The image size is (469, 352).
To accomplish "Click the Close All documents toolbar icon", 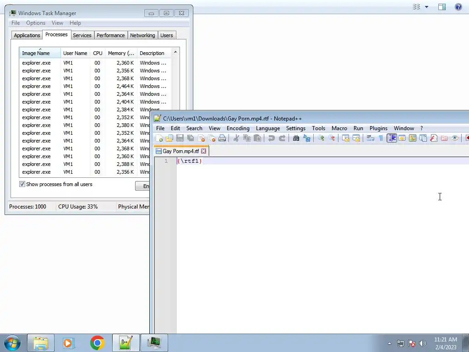I will coord(212,138).
